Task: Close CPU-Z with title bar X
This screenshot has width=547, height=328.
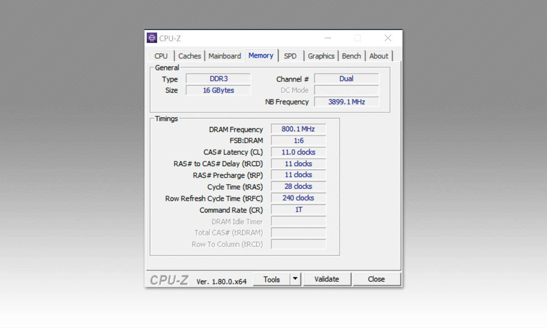Action: pyautogui.click(x=387, y=38)
